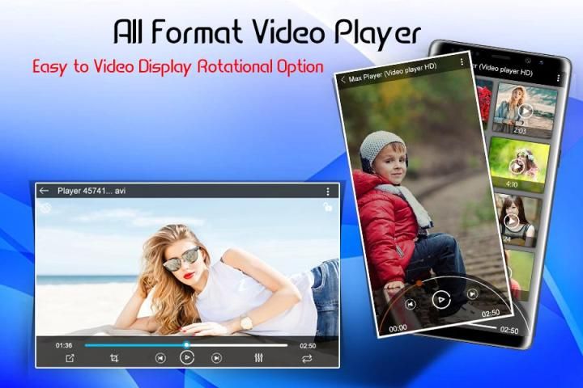Skip to previous track in landscape player

[160, 358]
